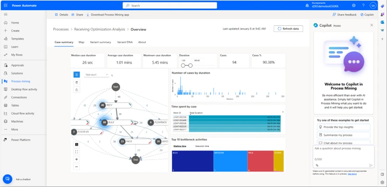Toggle the percent sign next to Total count
Screen dimensions: 387x187
(112, 75)
